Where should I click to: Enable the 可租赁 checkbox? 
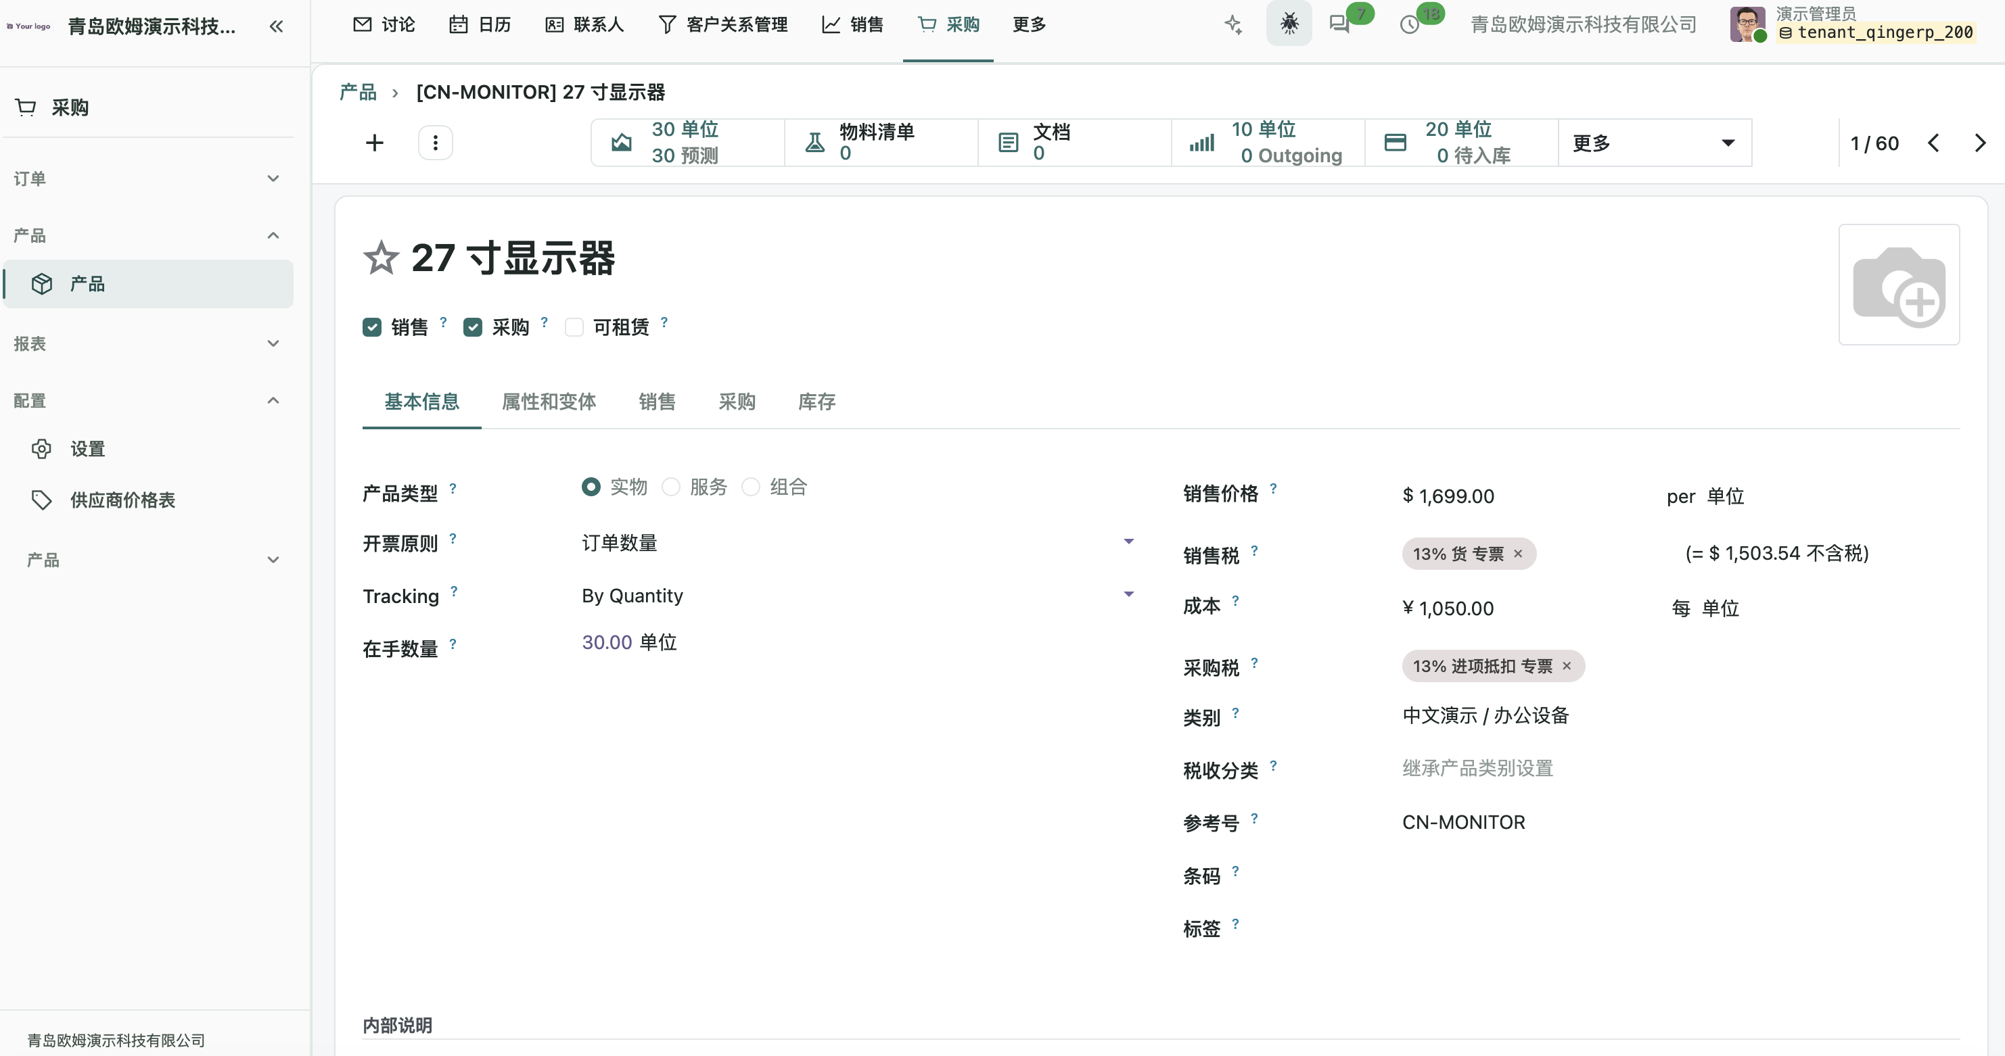click(x=574, y=327)
